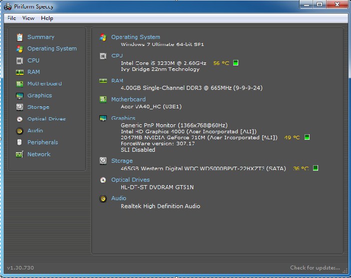Click the Motherboard icon in summary pane
This screenshot has height=278, width=351.
[x=103, y=99]
